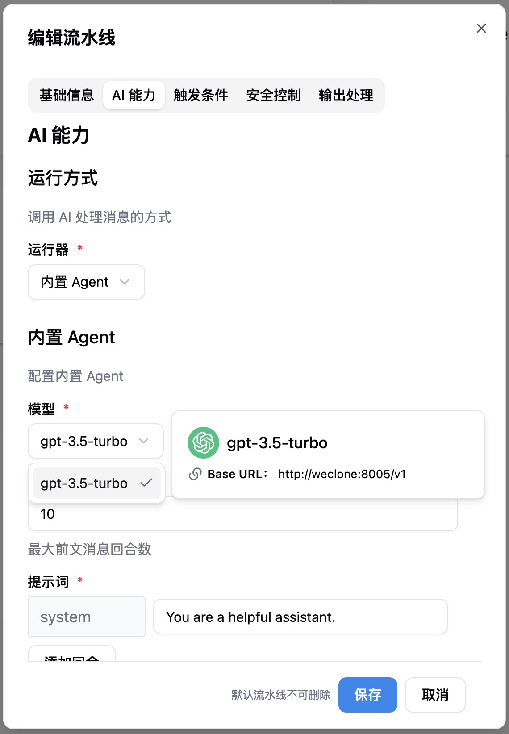Open the 运行器 runner dropdown
The height and width of the screenshot is (734, 509).
coord(86,282)
